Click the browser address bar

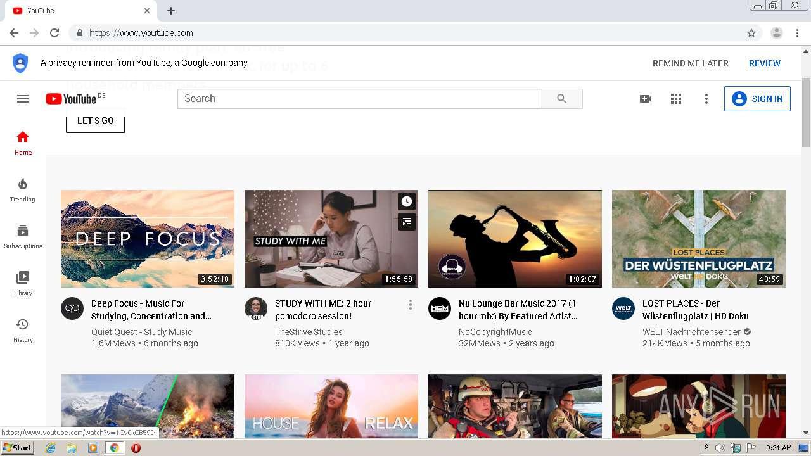click(x=405, y=33)
